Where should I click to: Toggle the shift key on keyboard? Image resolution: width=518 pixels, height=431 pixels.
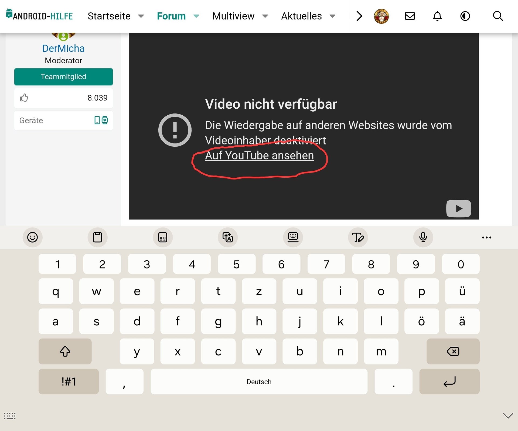pyautogui.click(x=65, y=351)
